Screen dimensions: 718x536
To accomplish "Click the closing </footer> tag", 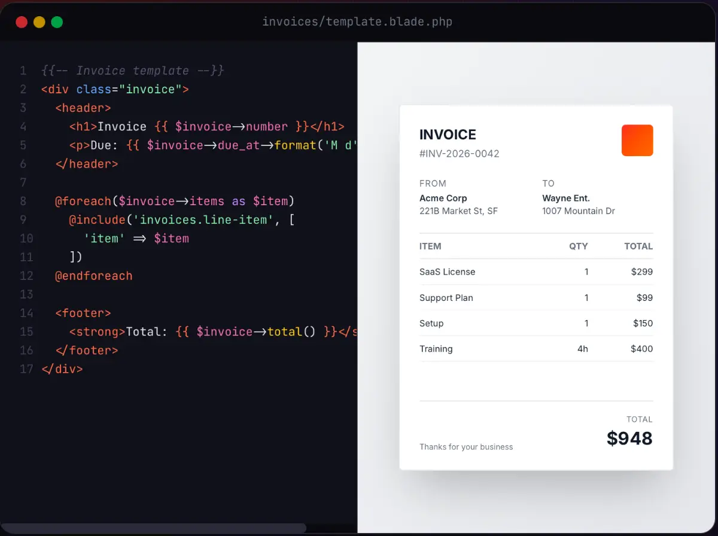I will 87,350.
